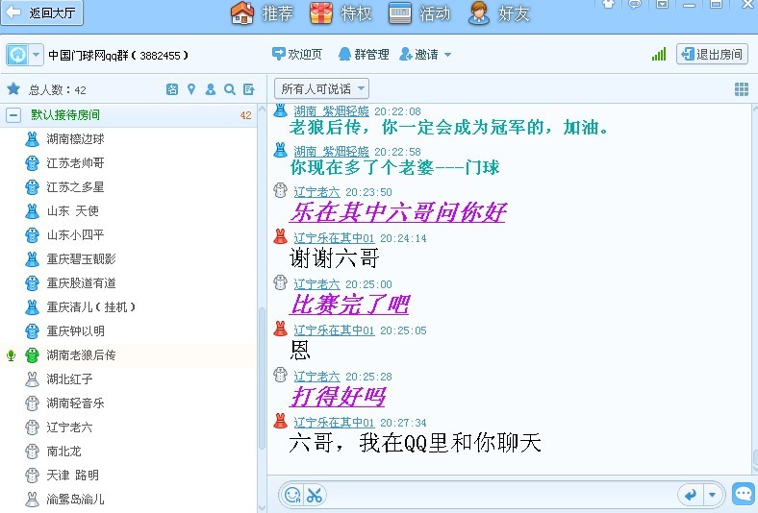Click the star icon beside 总人数
This screenshot has width=758, height=513.
(x=13, y=89)
